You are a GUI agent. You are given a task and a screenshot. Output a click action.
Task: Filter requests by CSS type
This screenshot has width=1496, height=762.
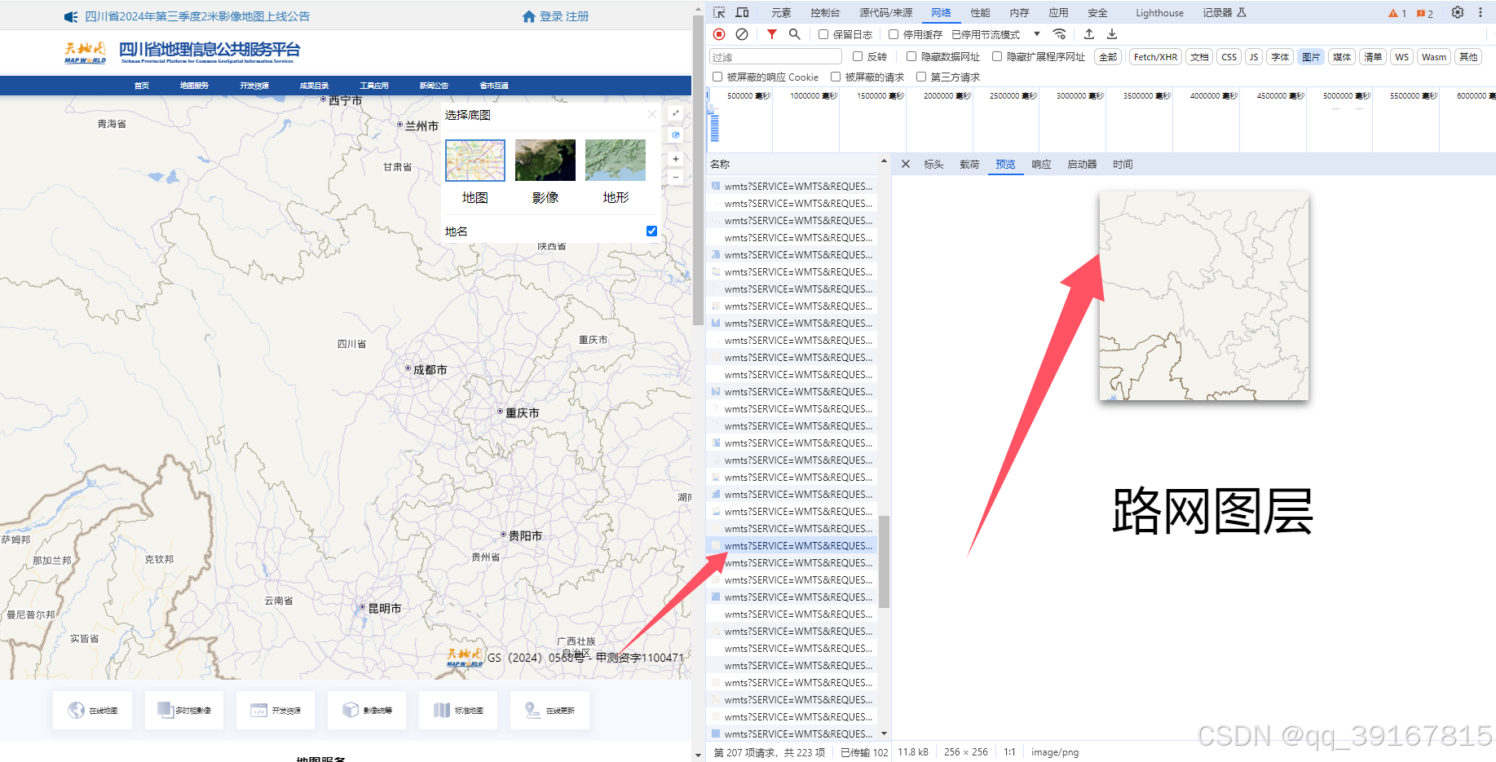(1229, 56)
